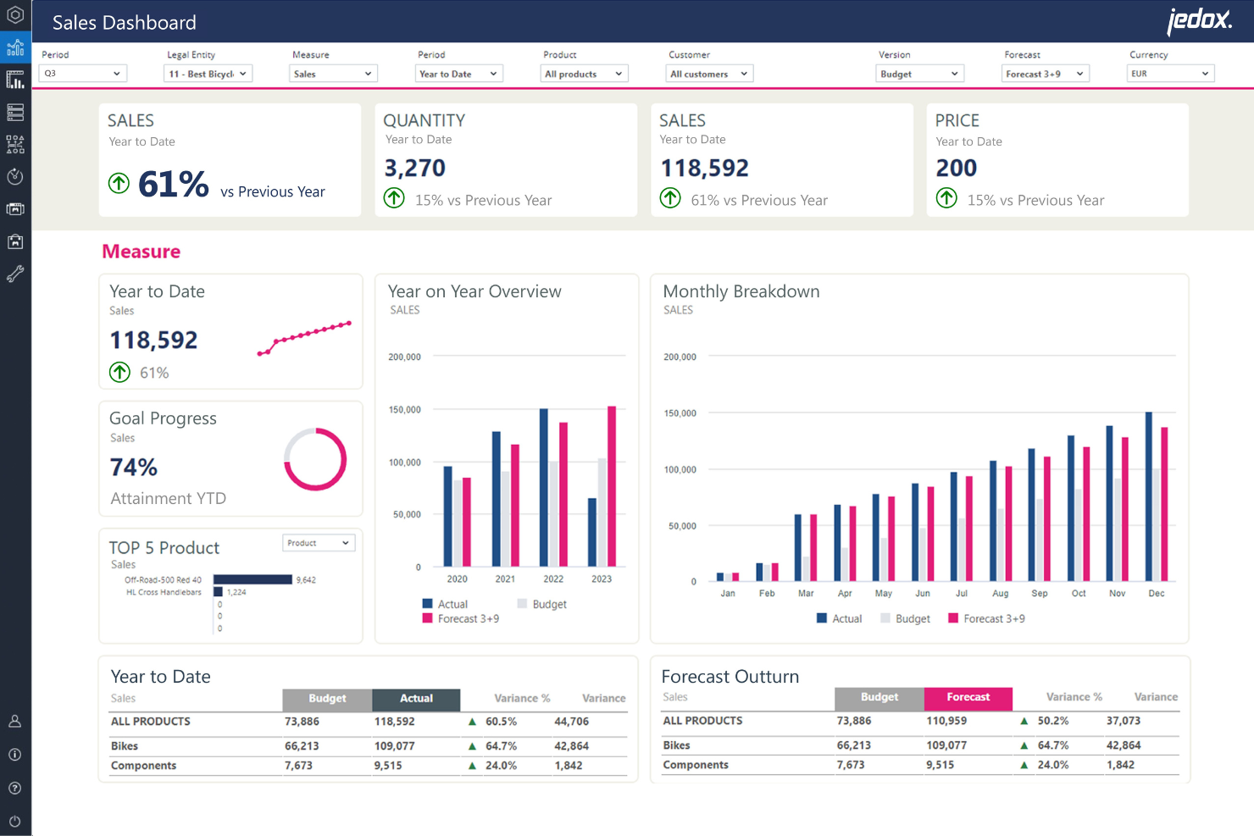Open the stacked database icon in sidebar
Screen dimensions: 1254x836
click(15, 112)
